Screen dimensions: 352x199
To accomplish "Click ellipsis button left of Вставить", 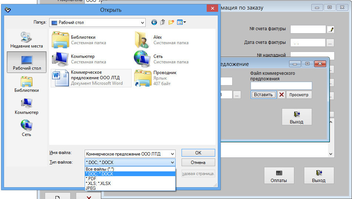I will point(237,95).
